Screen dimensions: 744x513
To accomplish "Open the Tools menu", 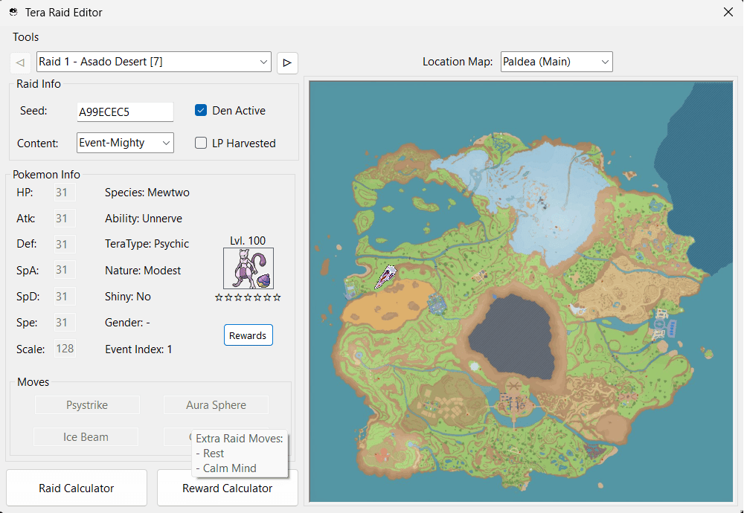I will pos(26,37).
